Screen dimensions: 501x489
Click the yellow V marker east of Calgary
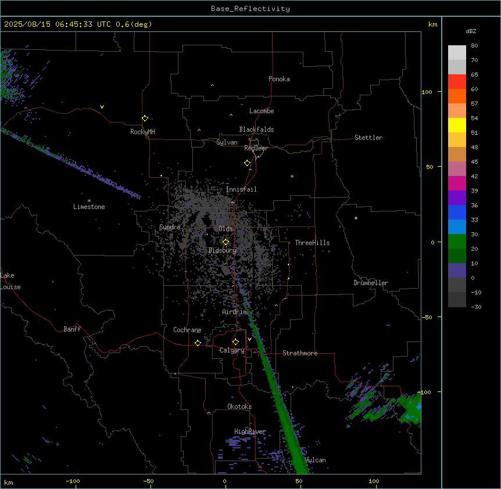[x=249, y=339]
